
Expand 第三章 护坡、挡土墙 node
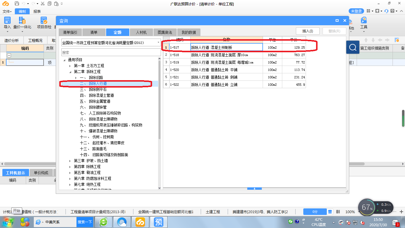70,161
